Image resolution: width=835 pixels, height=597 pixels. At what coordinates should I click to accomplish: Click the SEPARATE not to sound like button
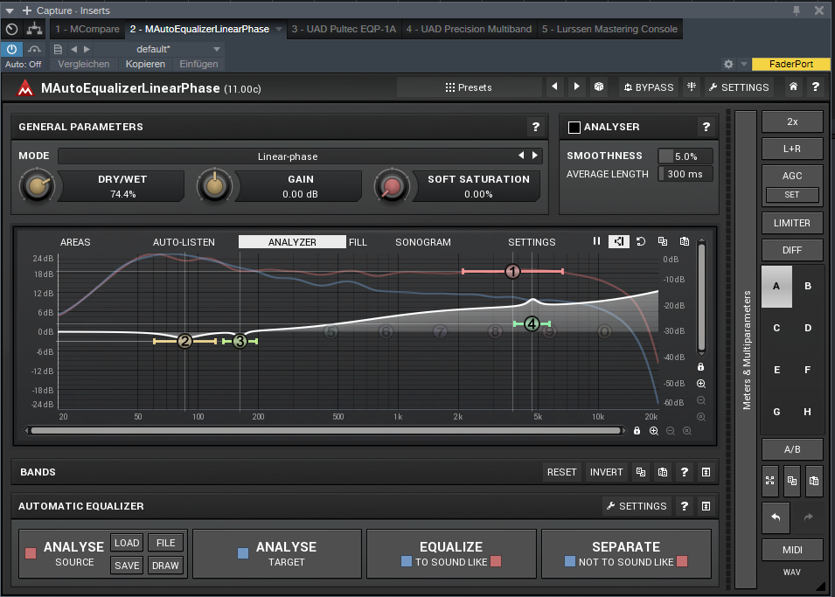click(626, 553)
